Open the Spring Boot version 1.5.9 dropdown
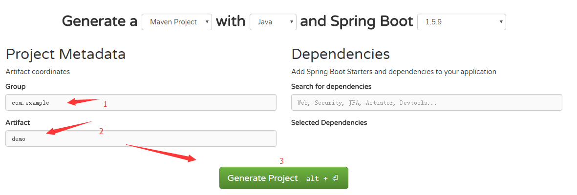Image resolution: width=577 pixels, height=195 pixels. 461,22
